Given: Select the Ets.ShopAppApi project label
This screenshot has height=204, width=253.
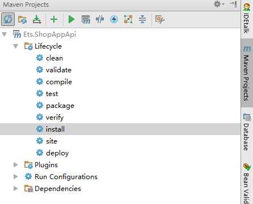Looking at the screenshot, I should pos(49,34).
